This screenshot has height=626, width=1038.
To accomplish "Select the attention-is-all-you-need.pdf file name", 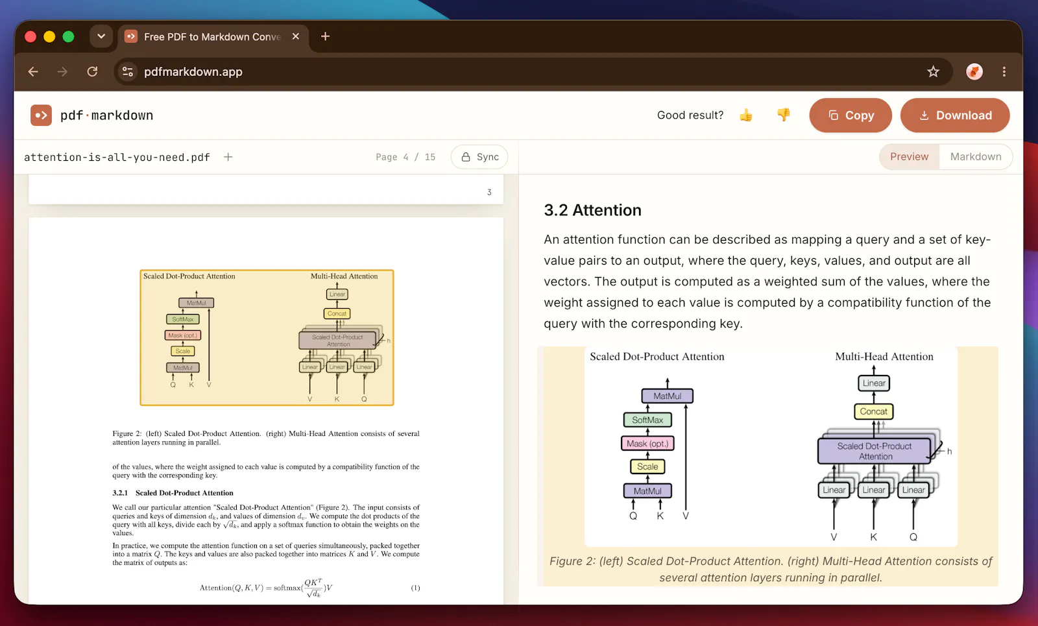I will [x=117, y=157].
